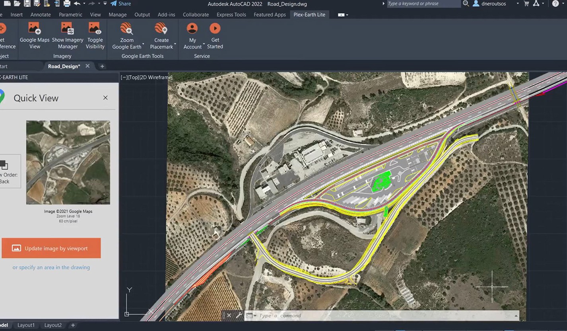
Task: Expand the Customize Quick Access Toolbar menu
Action: pyautogui.click(x=105, y=4)
